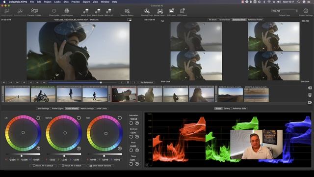Adjust the Gamma luminance slider
Screen dimensions: 314x177
[64, 155]
